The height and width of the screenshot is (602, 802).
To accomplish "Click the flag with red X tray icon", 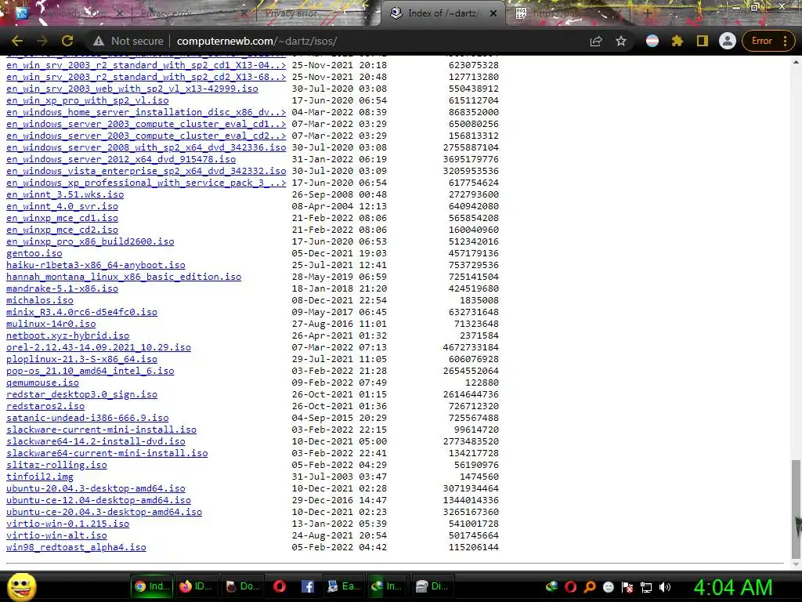I will pos(627,587).
